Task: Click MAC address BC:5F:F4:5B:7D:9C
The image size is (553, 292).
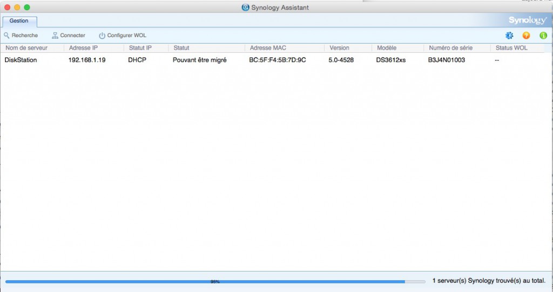Action: (278, 60)
